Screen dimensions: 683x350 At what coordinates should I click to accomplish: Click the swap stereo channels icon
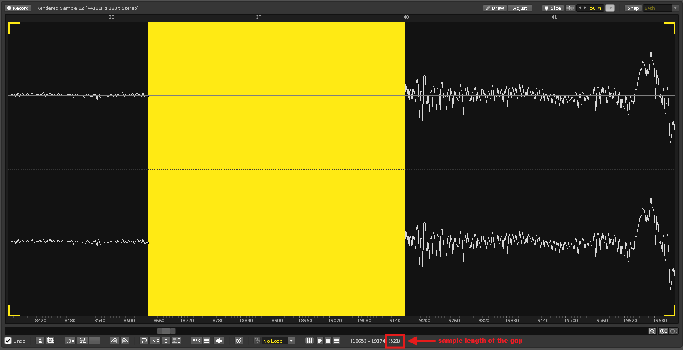tap(176, 341)
